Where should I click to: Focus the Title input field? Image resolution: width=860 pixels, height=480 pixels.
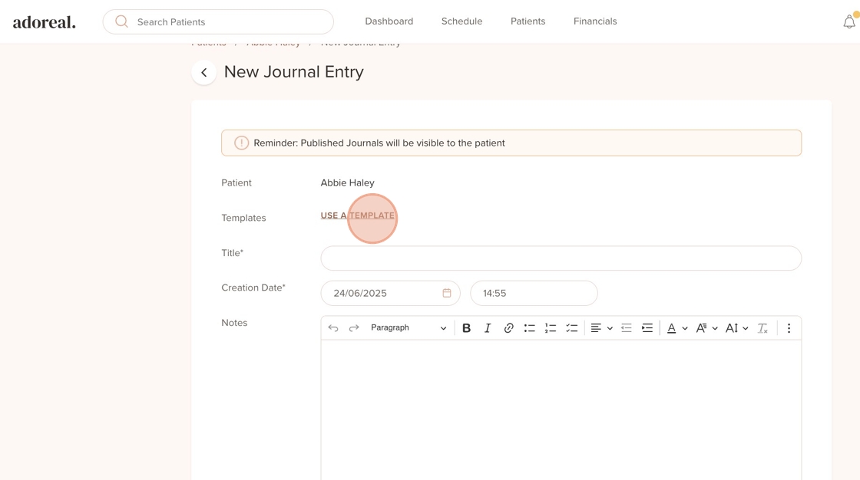(561, 258)
